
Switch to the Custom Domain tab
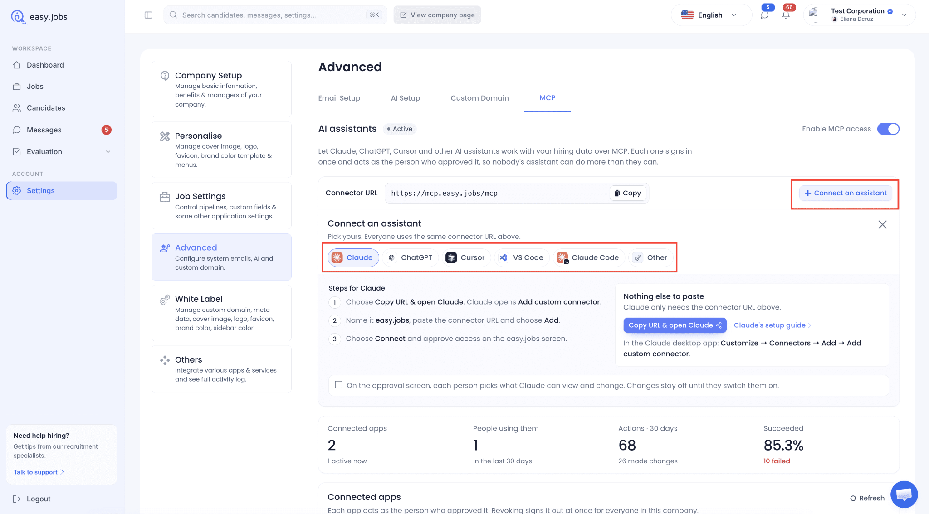click(x=479, y=98)
